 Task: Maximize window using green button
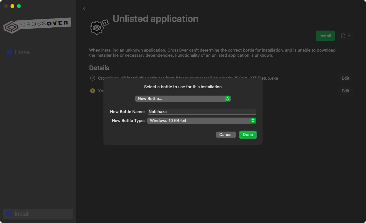[19, 6]
